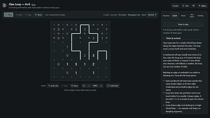Open the Run report link in toolbar
The height and width of the screenshot is (118, 210).
(122, 15)
